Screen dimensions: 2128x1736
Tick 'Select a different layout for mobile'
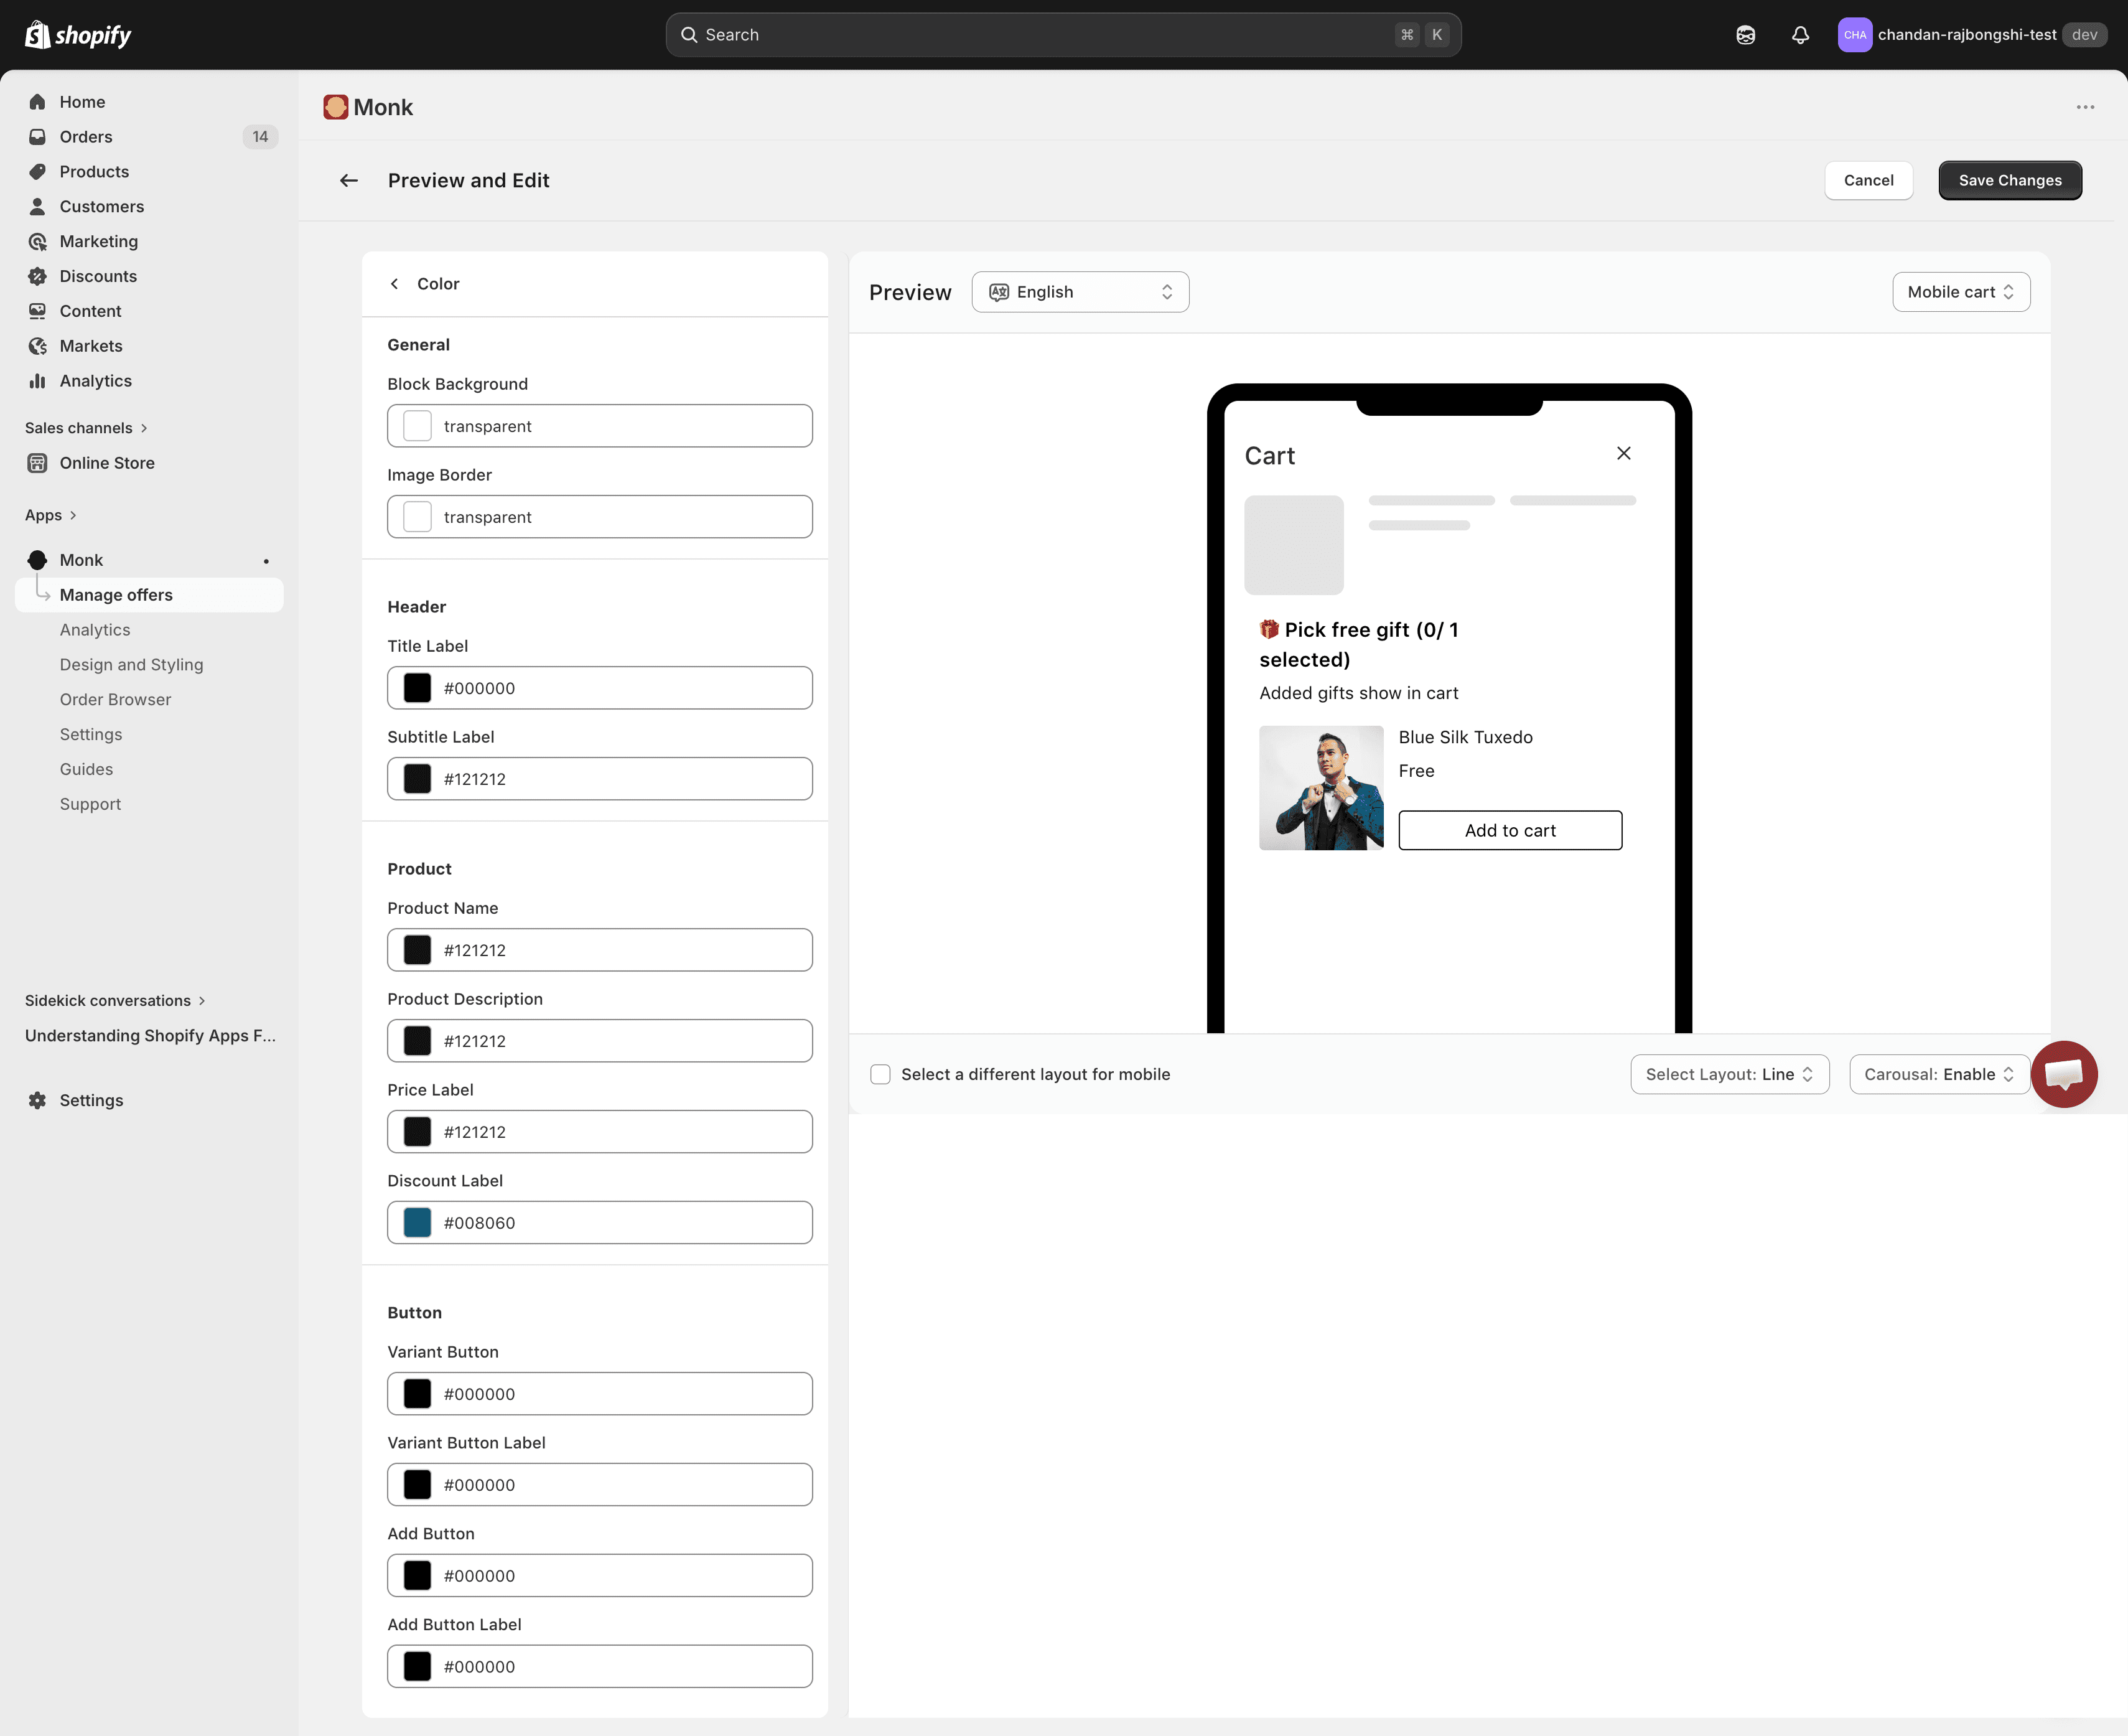(x=880, y=1074)
